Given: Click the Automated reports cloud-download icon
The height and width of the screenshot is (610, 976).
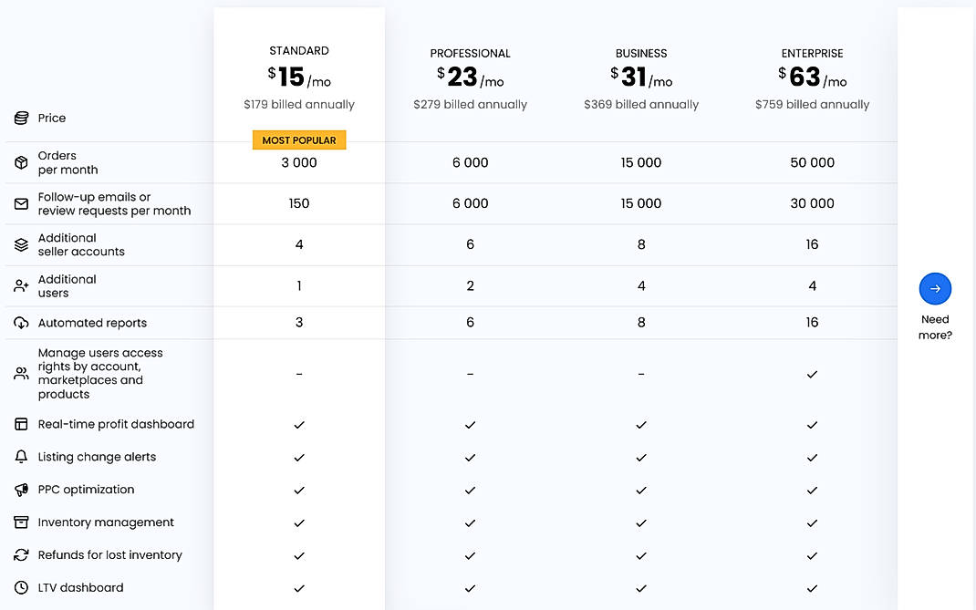Looking at the screenshot, I should [20, 322].
